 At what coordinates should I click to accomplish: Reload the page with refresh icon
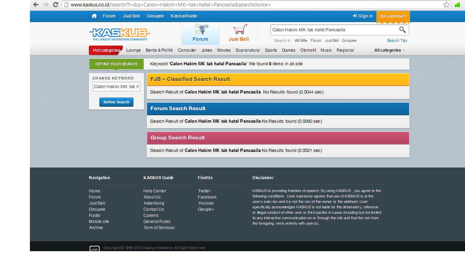tap(56, 5)
